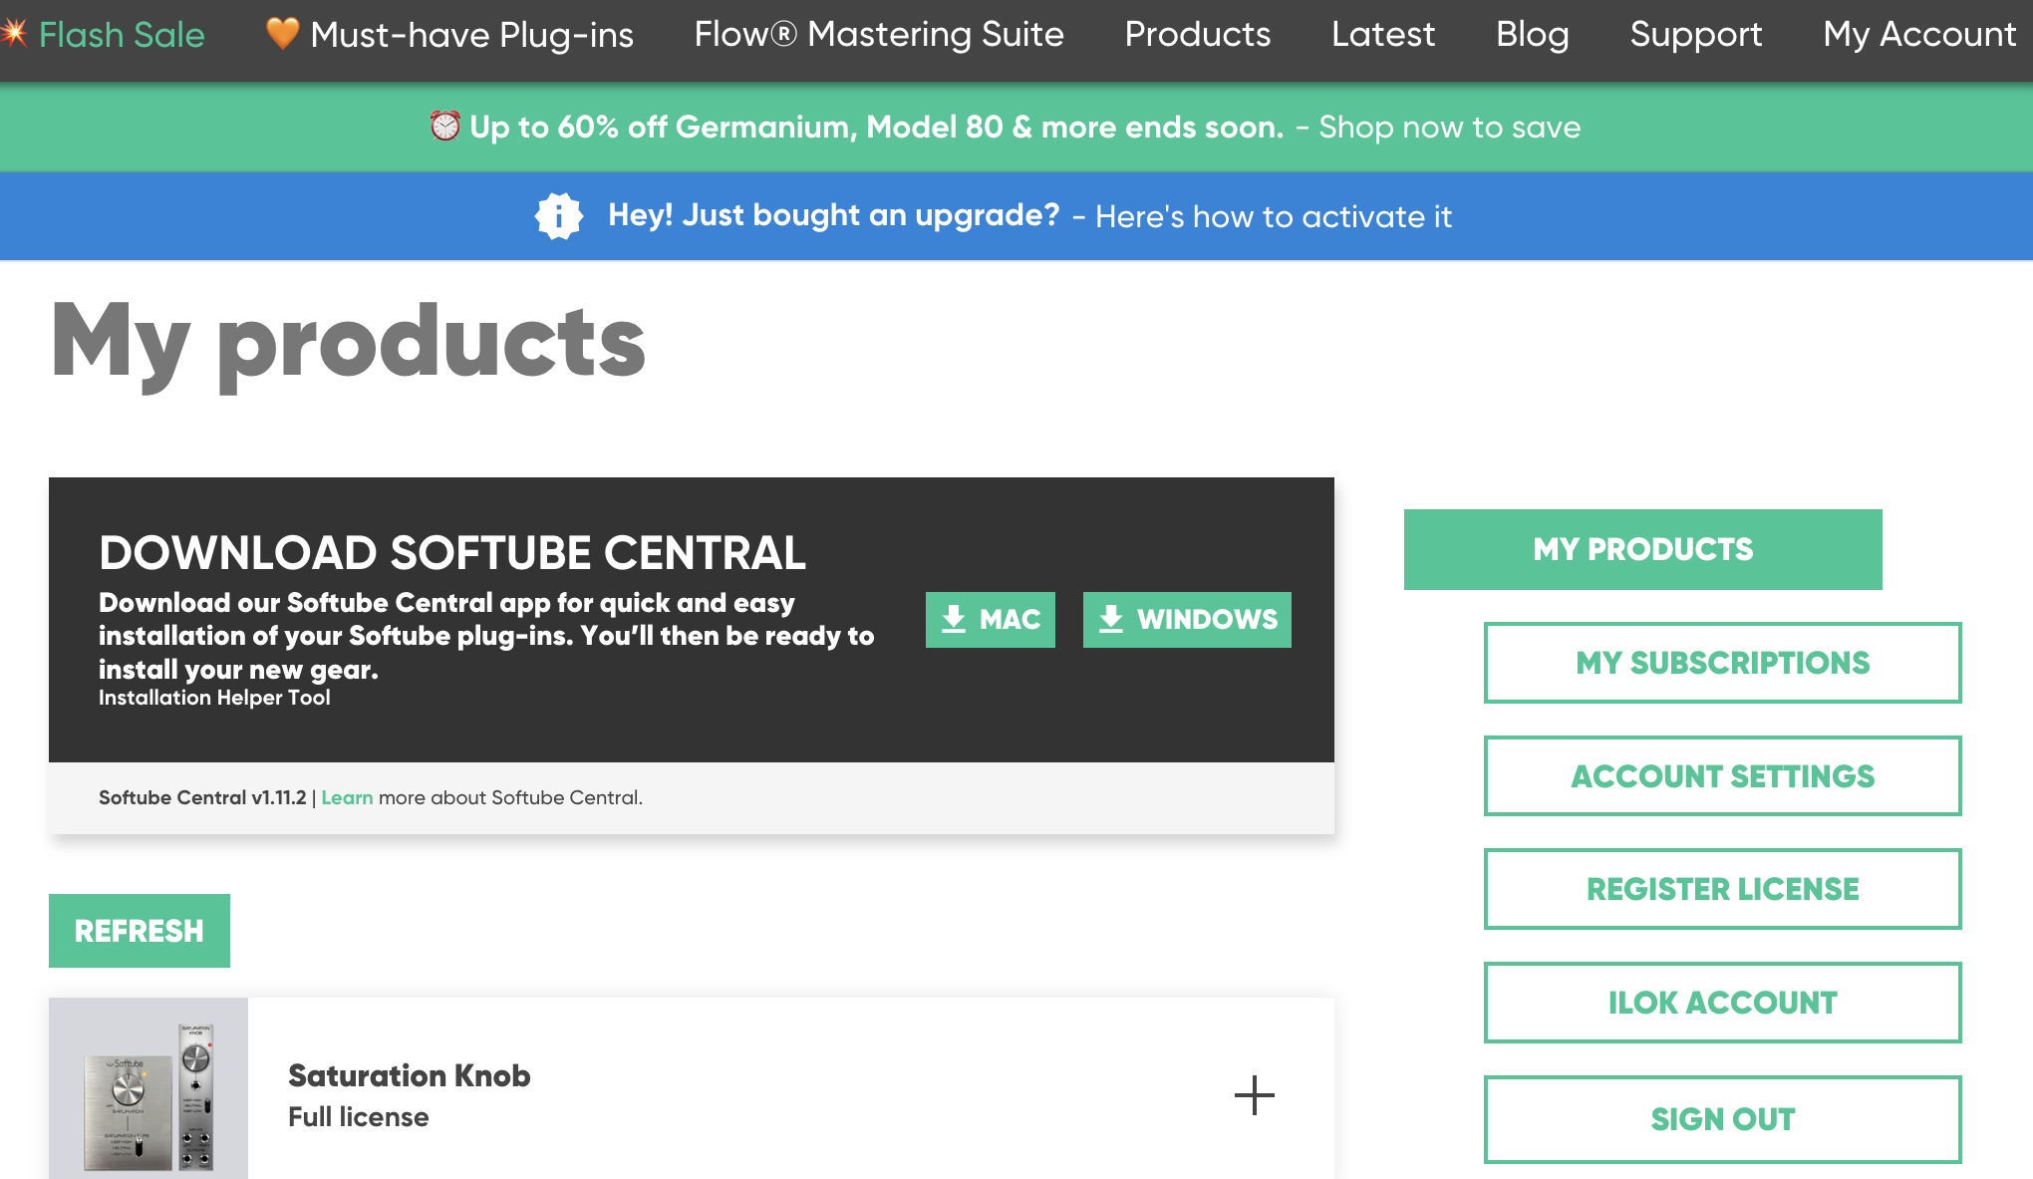The width and height of the screenshot is (2033, 1179).
Task: Open Account Settings page
Action: click(x=1722, y=776)
